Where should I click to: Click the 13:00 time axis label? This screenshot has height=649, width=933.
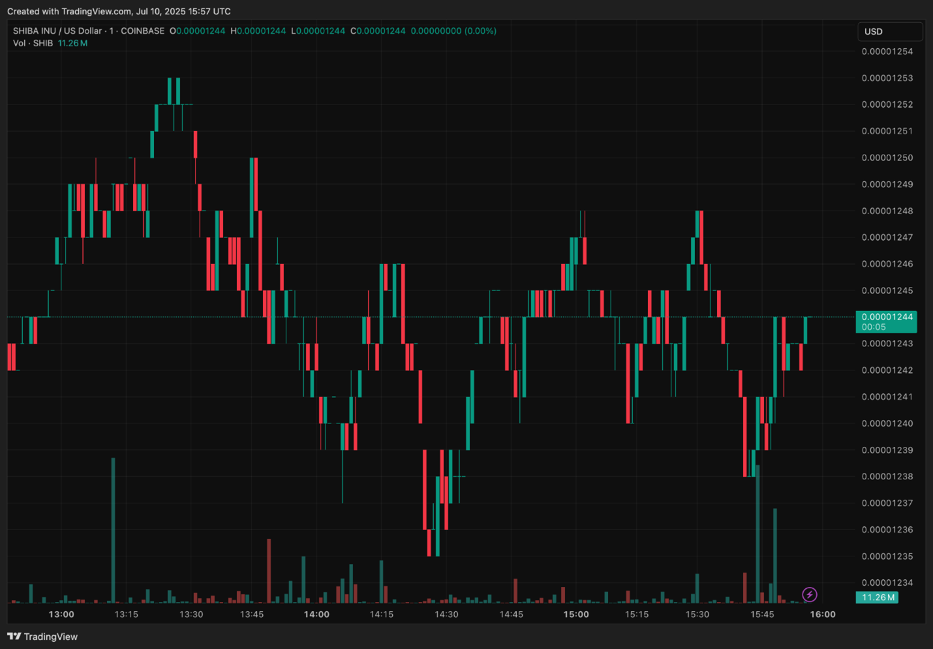click(61, 614)
